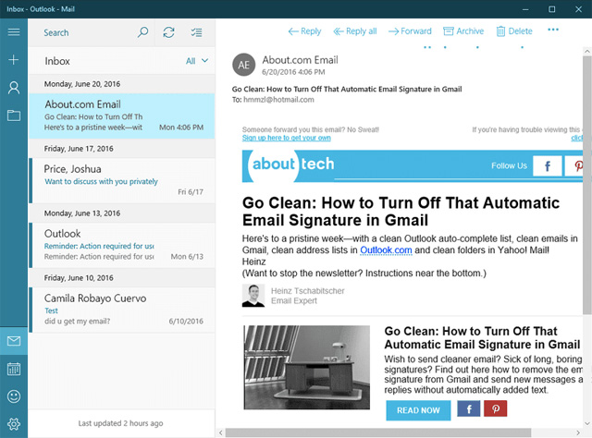
Task: Archive the open message
Action: coord(462,31)
